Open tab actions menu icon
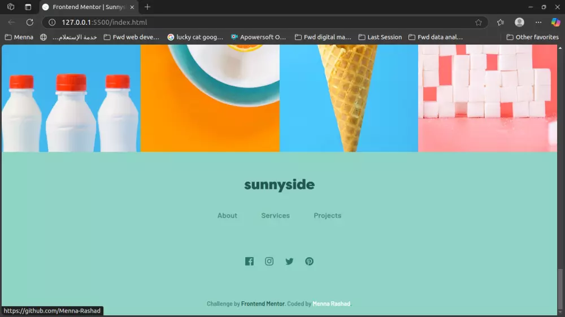The width and height of the screenshot is (565, 317). [x=28, y=7]
